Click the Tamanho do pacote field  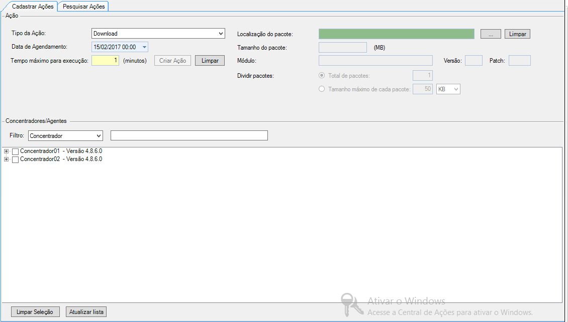pos(343,47)
